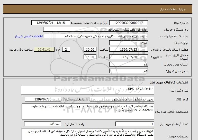Click the goods group field تجهیزات خانگی

click(122, 99)
